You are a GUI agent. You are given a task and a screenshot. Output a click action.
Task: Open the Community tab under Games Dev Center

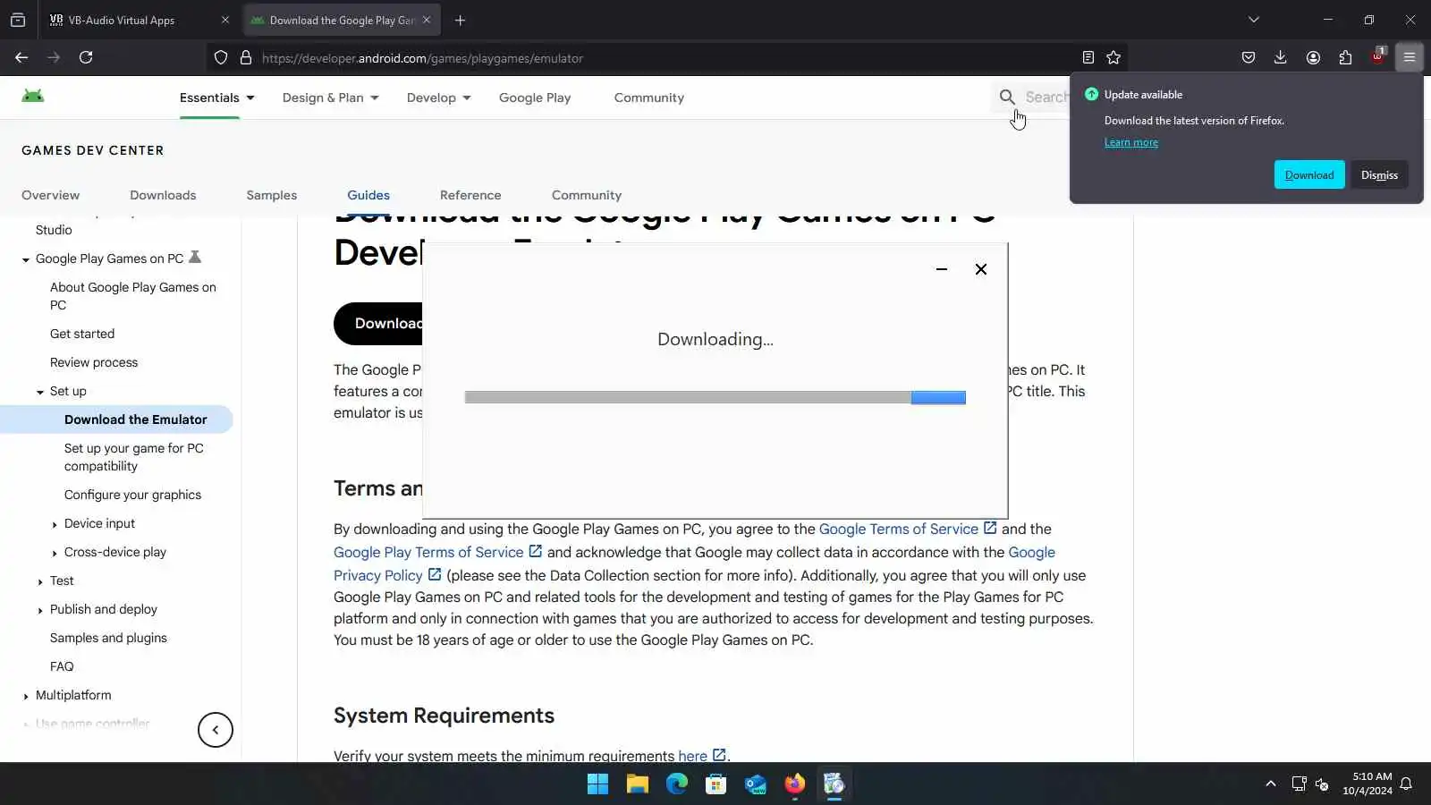[586, 195]
